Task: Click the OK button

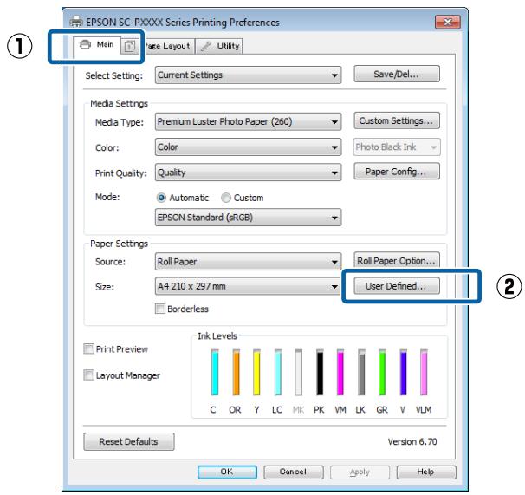Action: coord(227,472)
